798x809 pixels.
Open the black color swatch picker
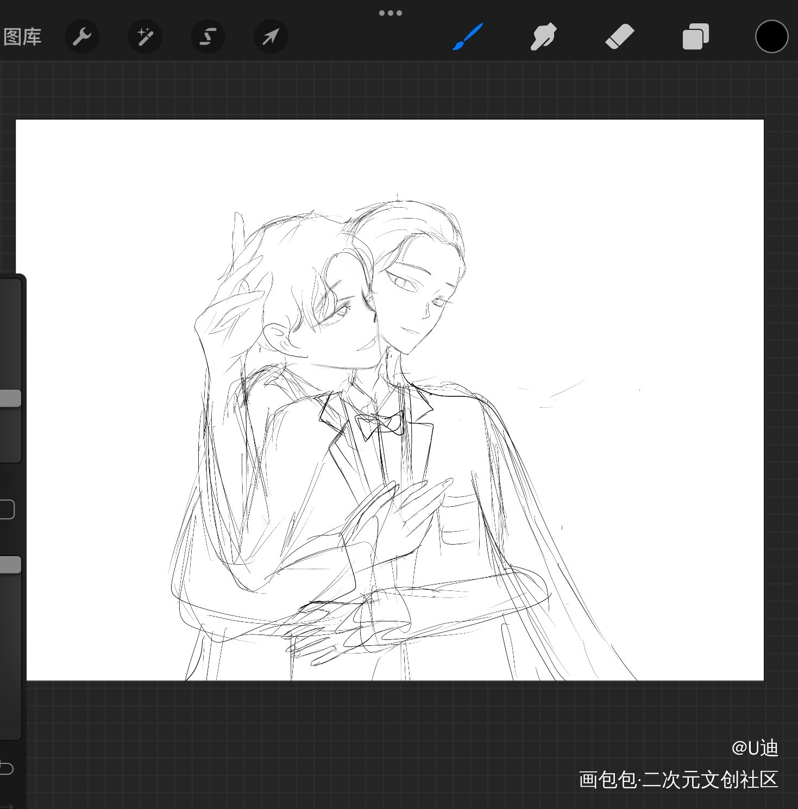coord(771,36)
